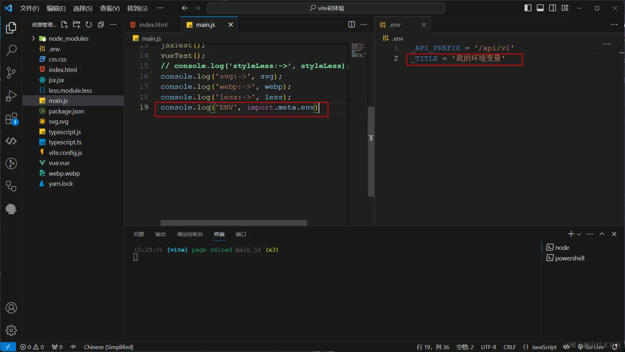Go back in navigation history
This screenshot has height=352, width=625.
tap(185, 8)
